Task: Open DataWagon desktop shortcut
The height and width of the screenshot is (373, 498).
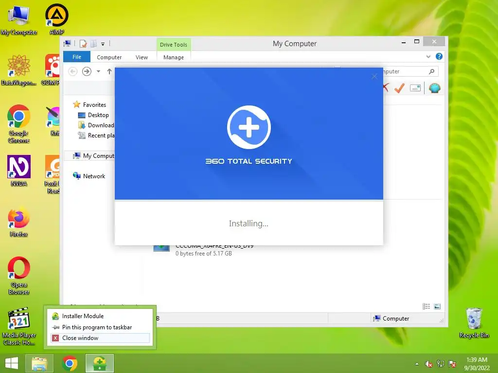Action: coord(19,70)
